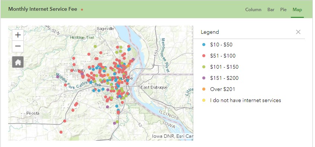Close the Legend panel
Screen dimensions: 315x147
click(x=298, y=32)
